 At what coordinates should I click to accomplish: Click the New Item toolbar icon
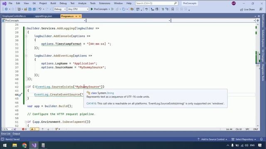click(19, 9)
